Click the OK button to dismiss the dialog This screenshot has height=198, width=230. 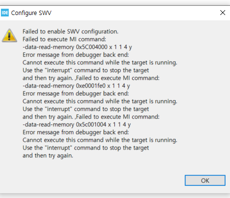tap(205, 180)
